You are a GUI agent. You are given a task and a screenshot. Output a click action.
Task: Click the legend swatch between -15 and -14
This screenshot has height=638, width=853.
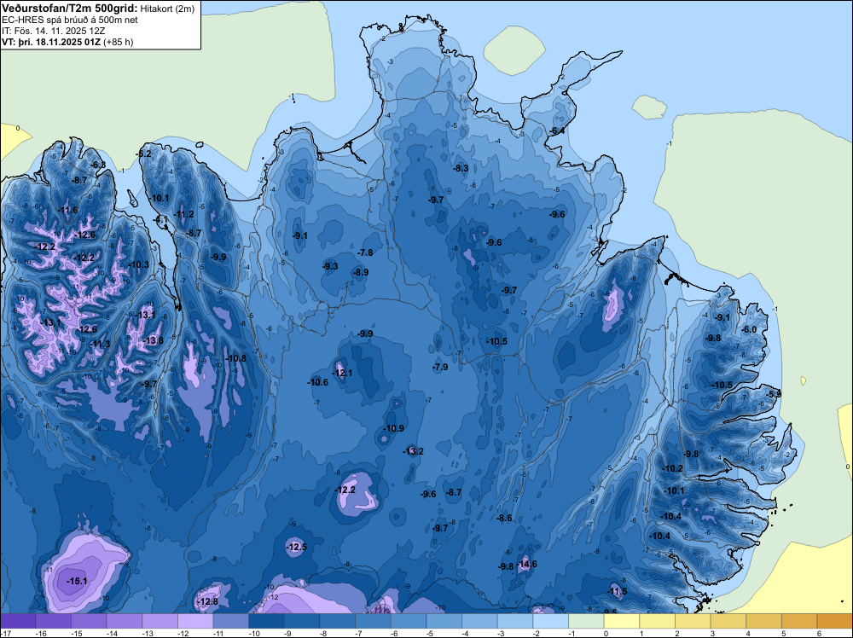(x=89, y=621)
